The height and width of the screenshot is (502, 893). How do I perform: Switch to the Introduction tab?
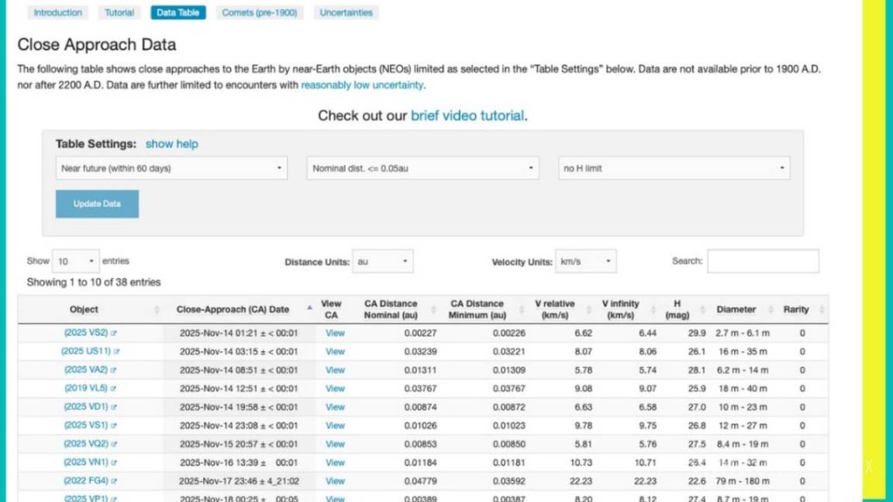57,12
